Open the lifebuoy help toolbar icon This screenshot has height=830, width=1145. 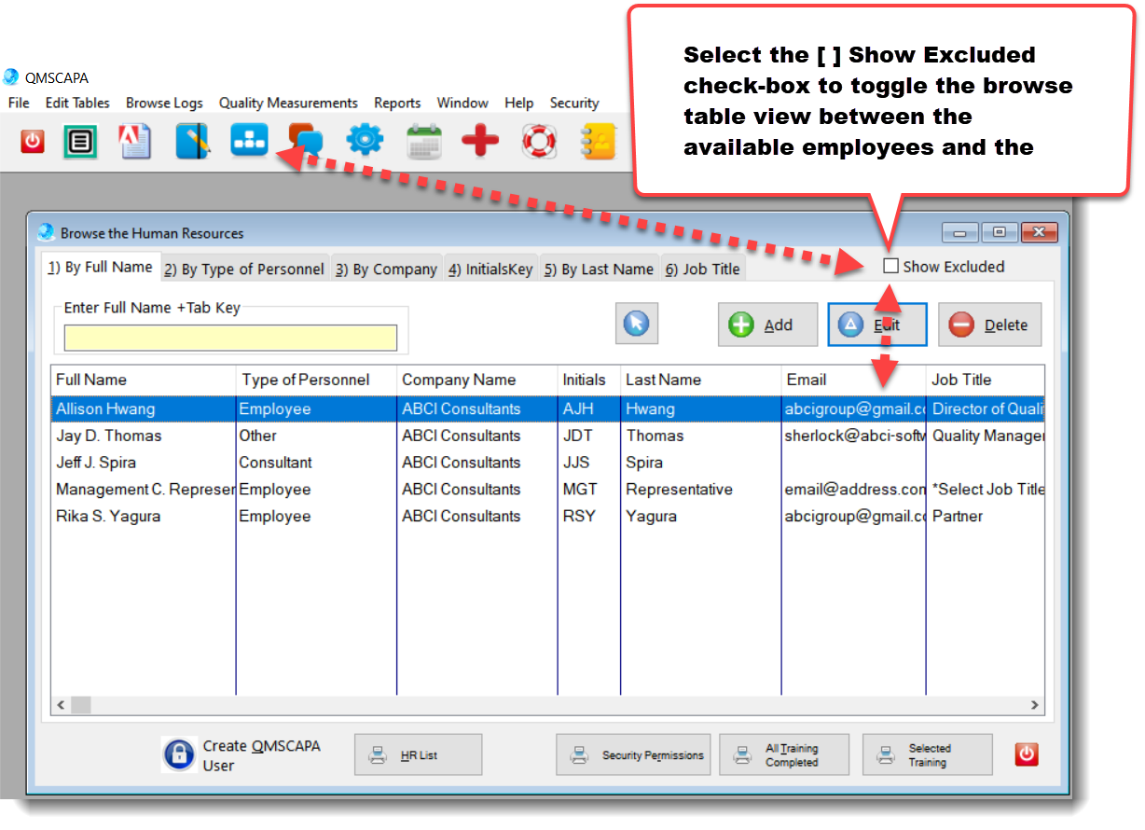point(538,141)
